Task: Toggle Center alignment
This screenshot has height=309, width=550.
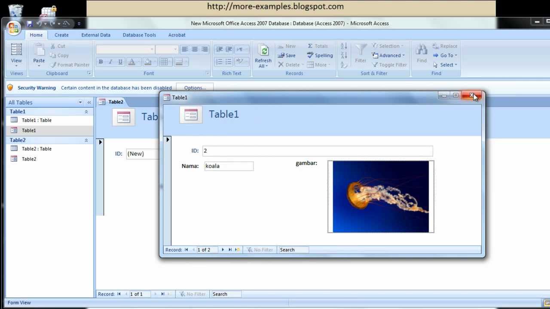Action: pos(195,49)
